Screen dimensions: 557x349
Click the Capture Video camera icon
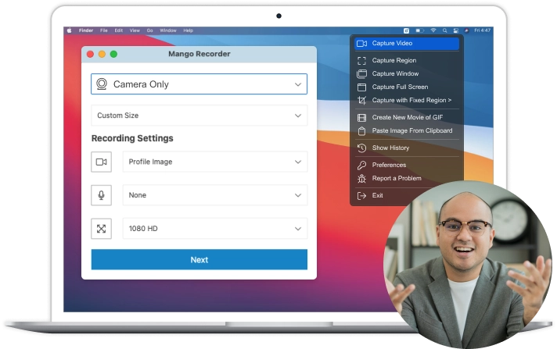(361, 43)
